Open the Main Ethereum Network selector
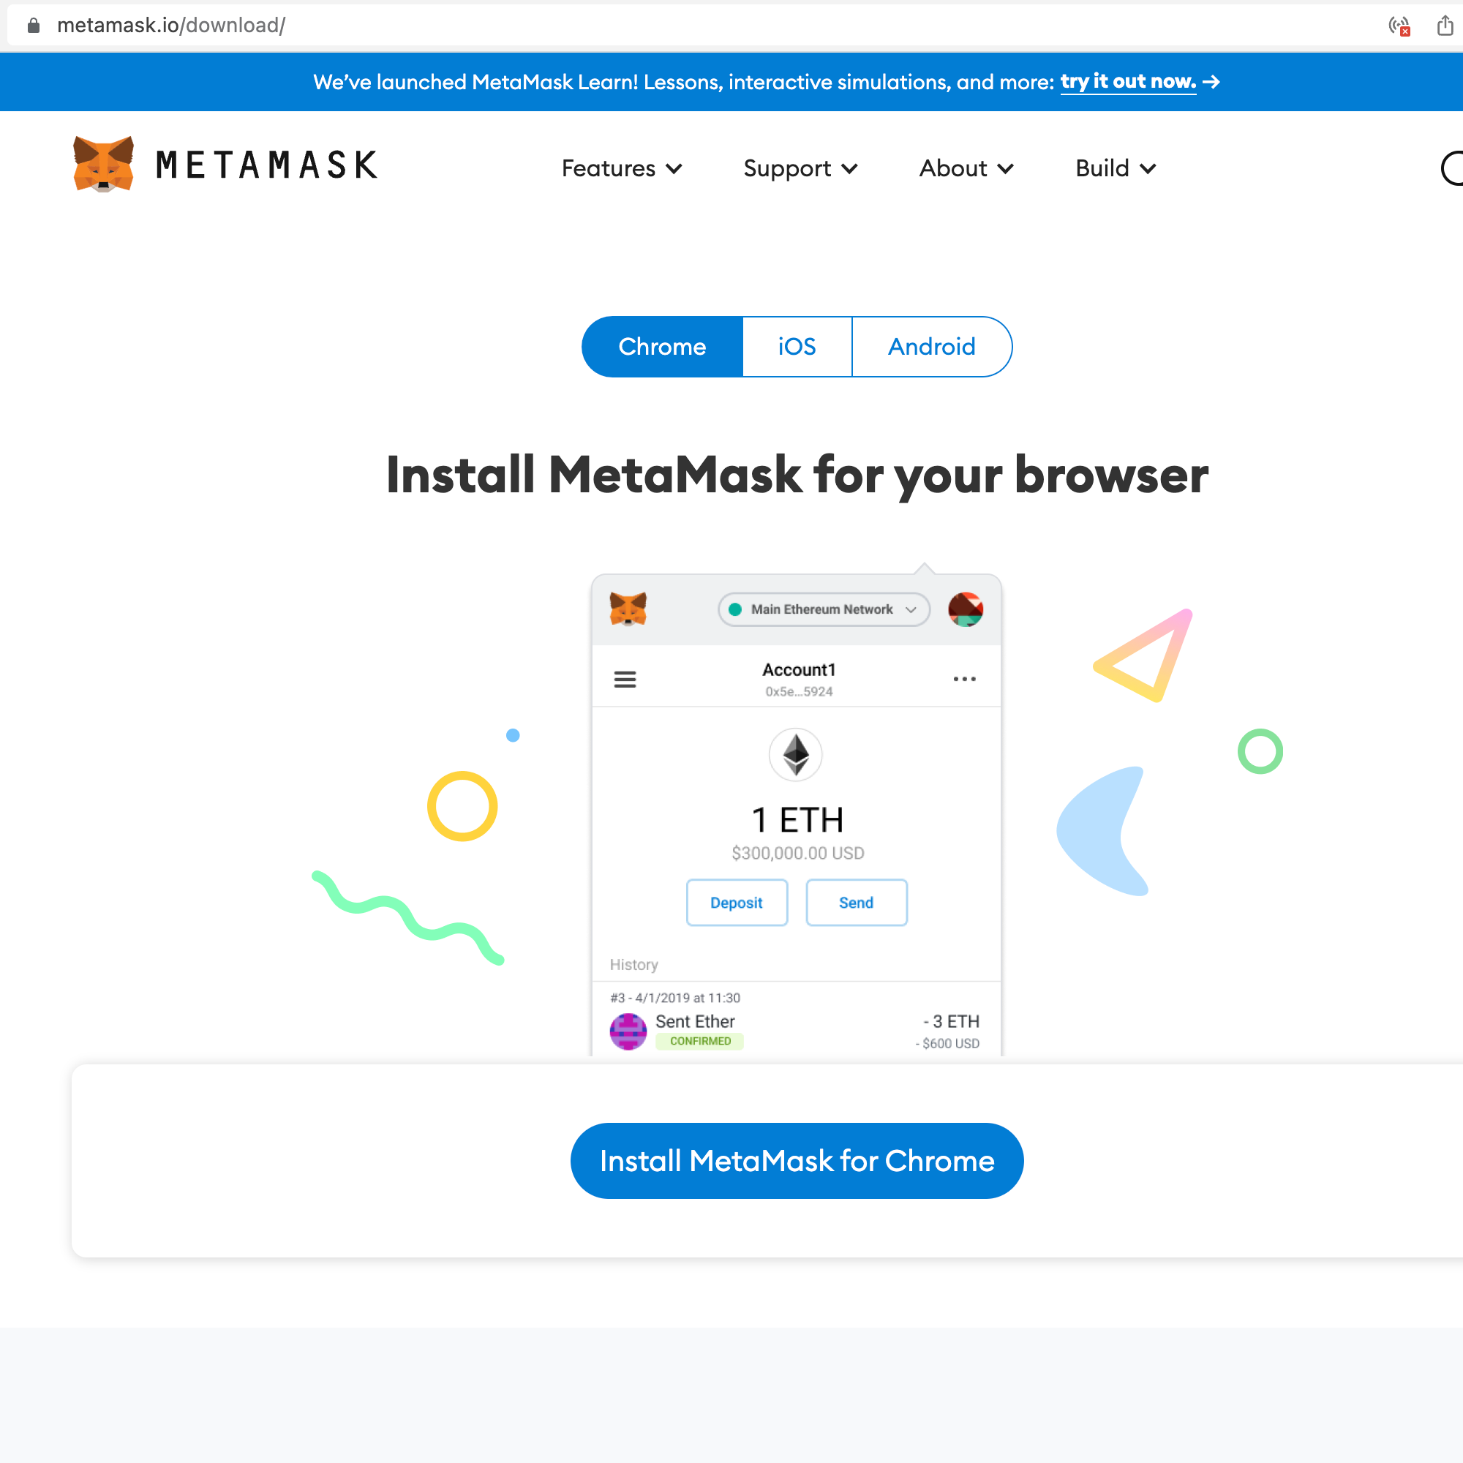Image resolution: width=1463 pixels, height=1463 pixels. point(824,609)
